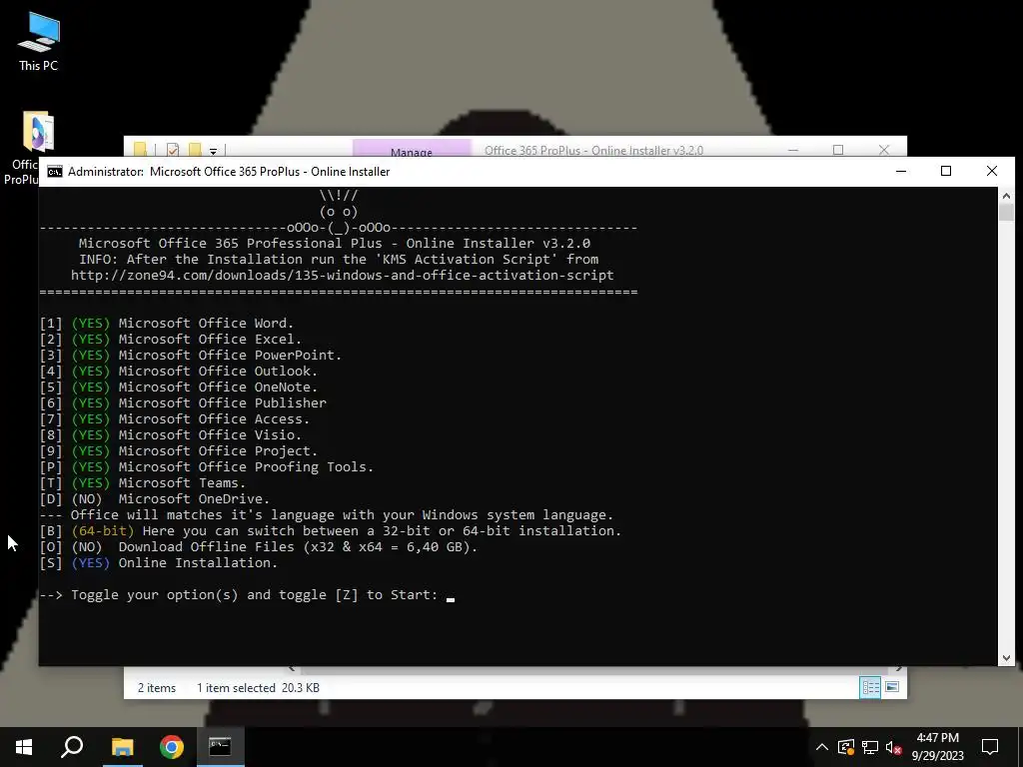
Task: Open the Windows Start menu
Action: pos(24,747)
